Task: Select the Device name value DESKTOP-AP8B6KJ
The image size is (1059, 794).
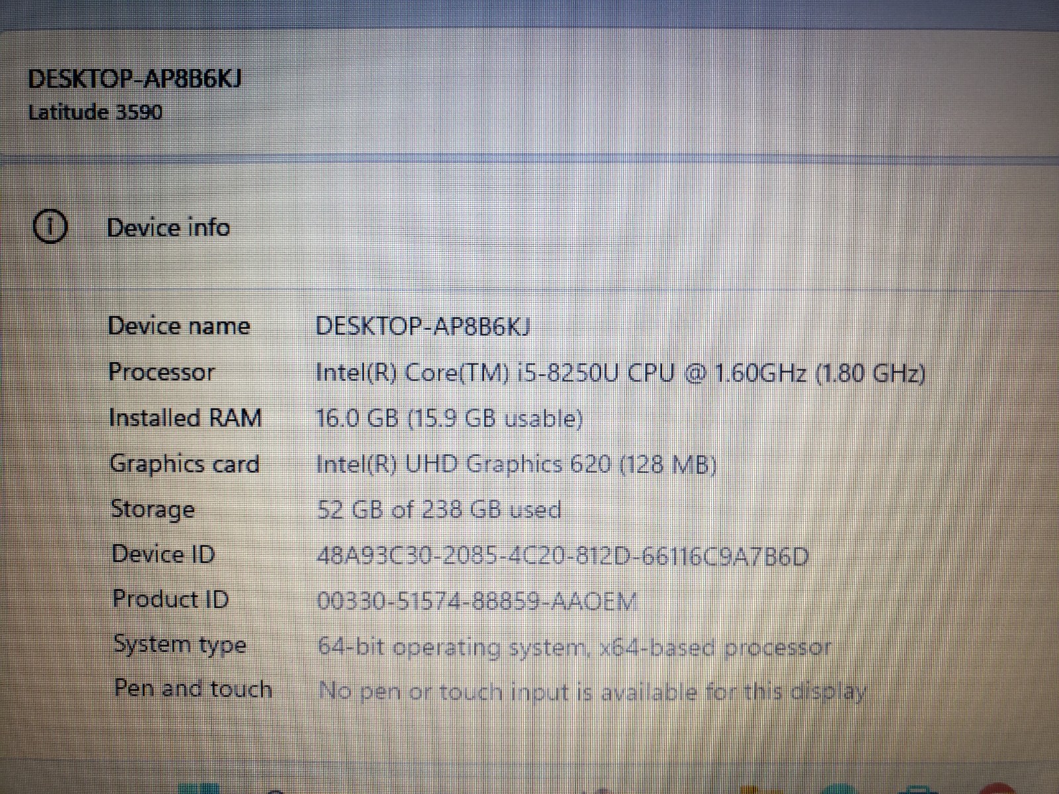Action: click(x=422, y=327)
